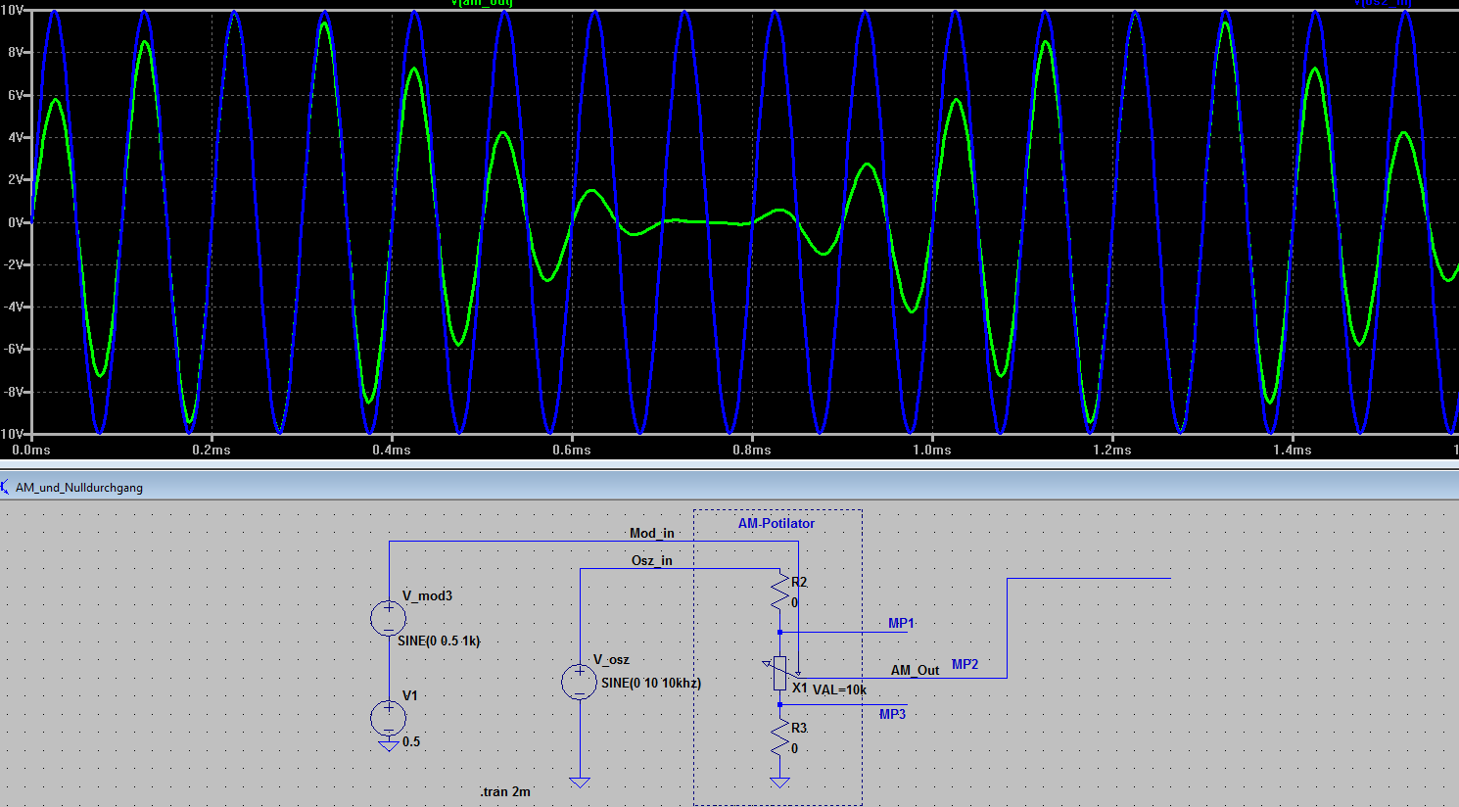1459x807 pixels.
Task: Click the -2V label on the vertical axis
Action: (x=13, y=264)
